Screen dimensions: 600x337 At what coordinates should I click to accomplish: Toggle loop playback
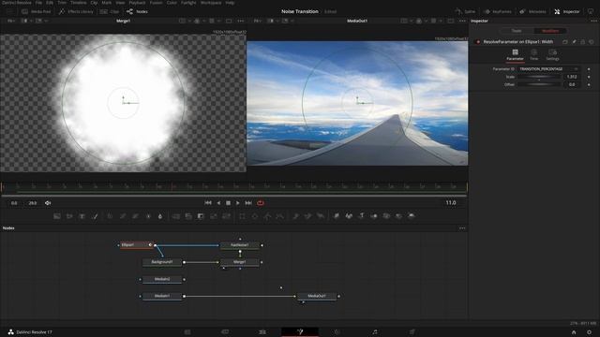261,203
